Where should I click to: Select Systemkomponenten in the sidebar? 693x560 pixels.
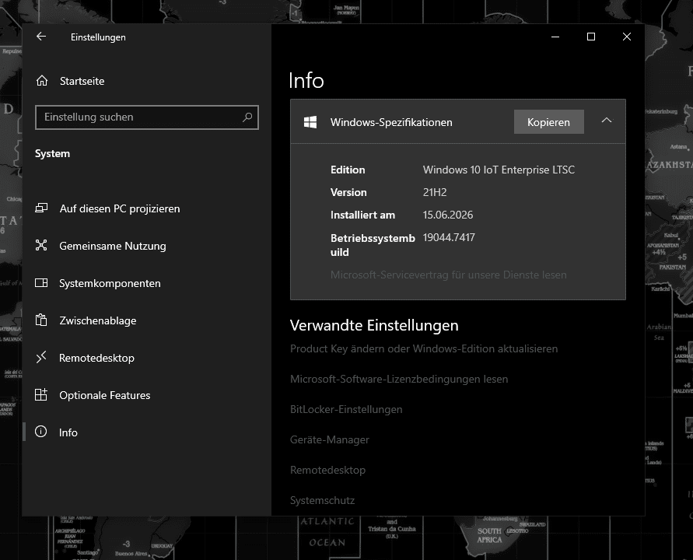click(110, 283)
